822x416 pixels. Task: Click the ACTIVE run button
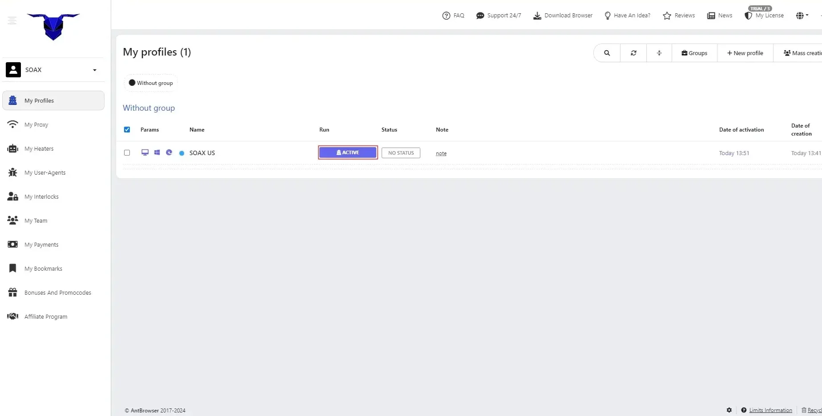coord(348,152)
